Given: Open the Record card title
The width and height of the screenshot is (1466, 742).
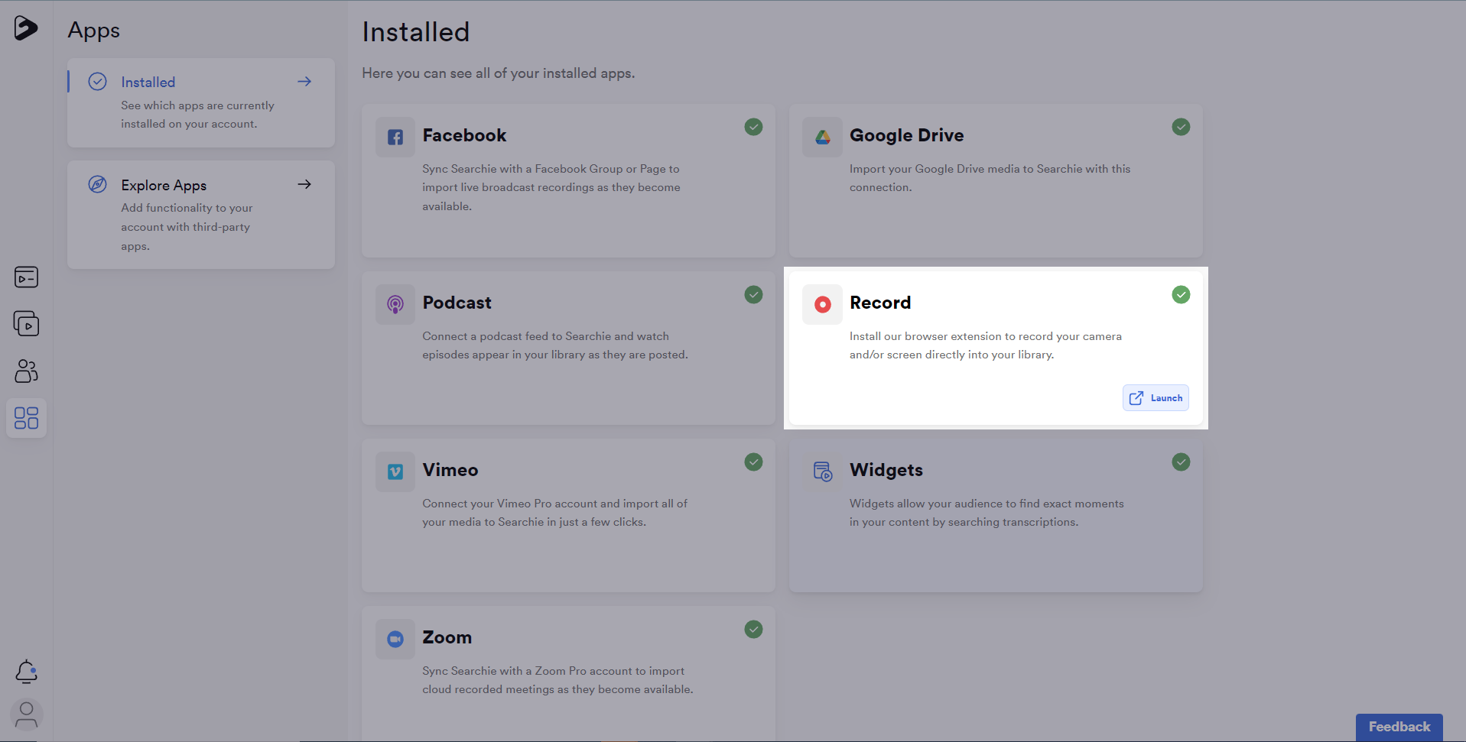Looking at the screenshot, I should (880, 303).
